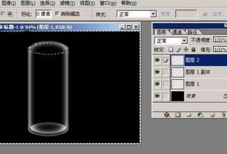Lock transparent pixels icon
The image size is (227, 154).
[x=171, y=50]
